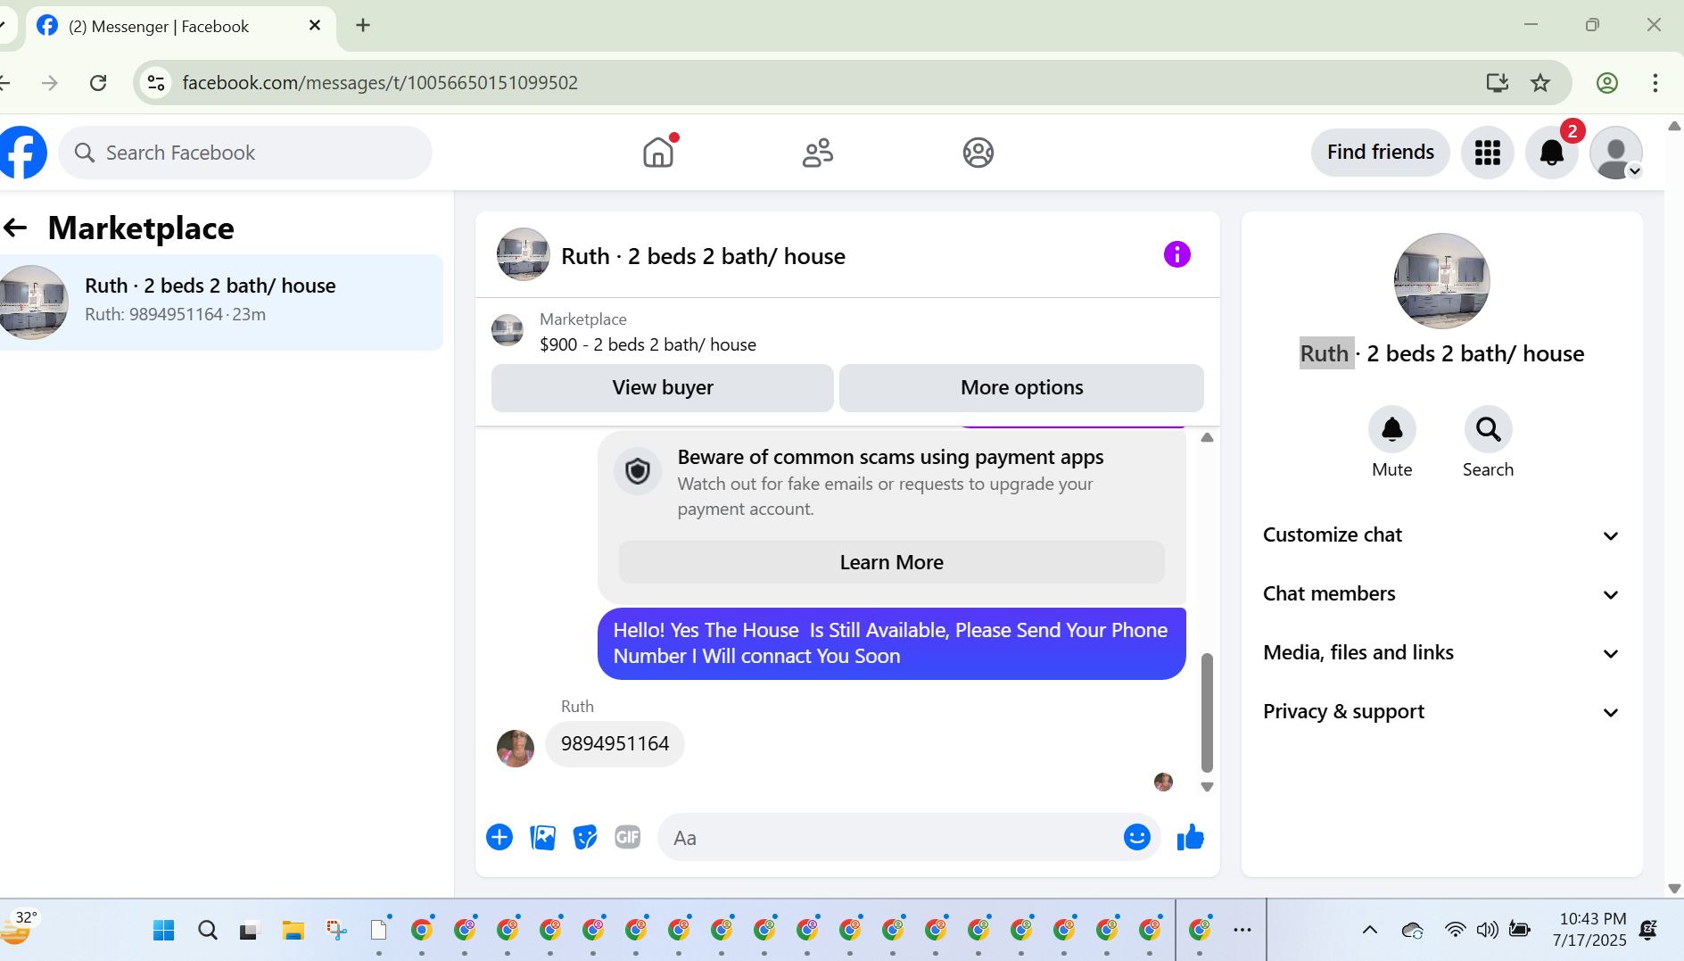The width and height of the screenshot is (1684, 961).
Task: Click Ruth's avatar beside the phone number message
Action: click(516, 749)
